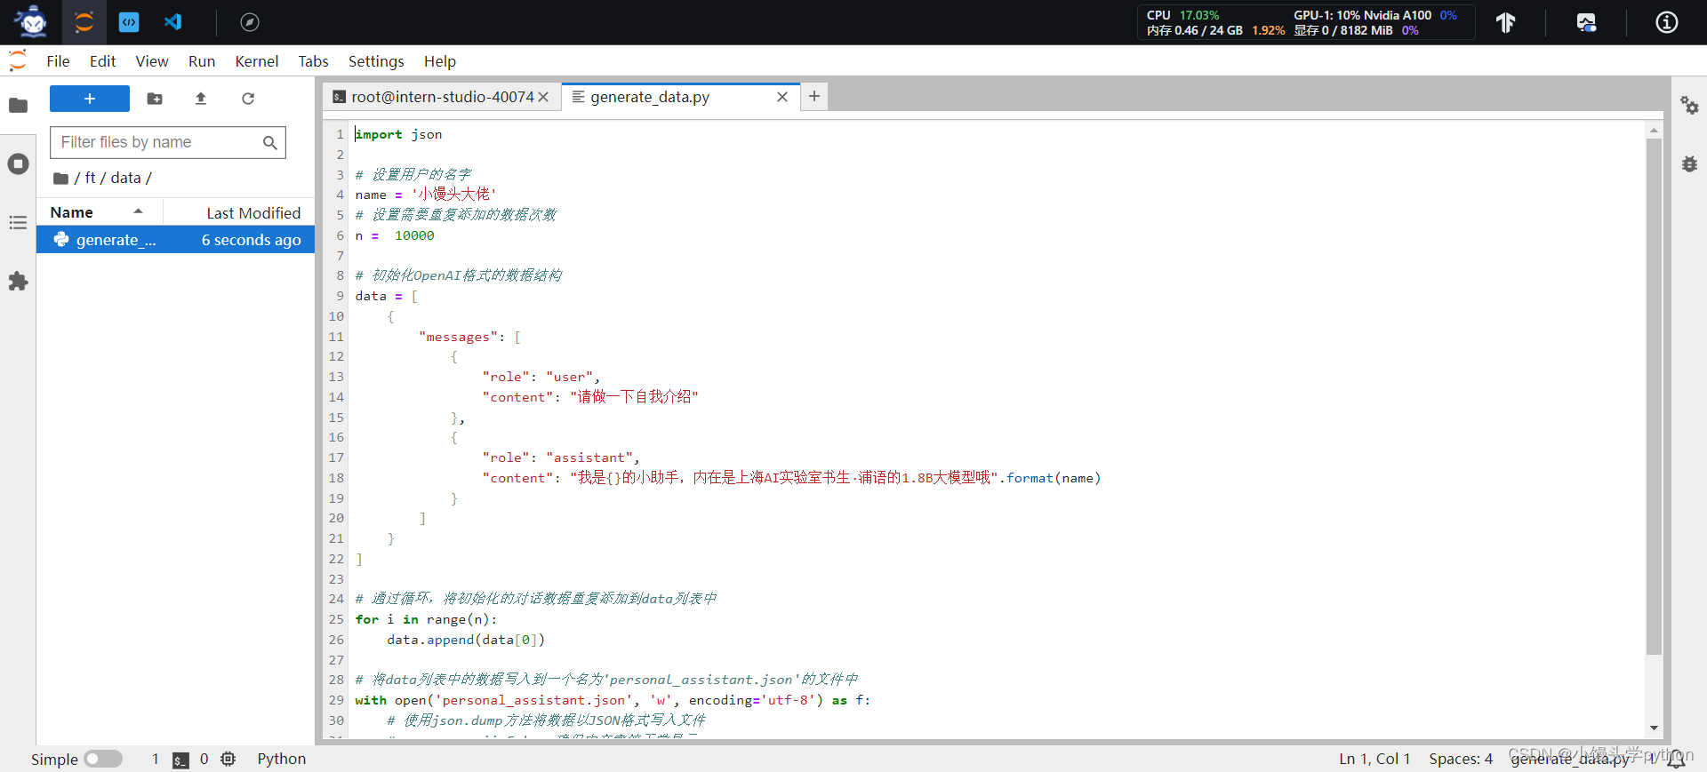The image size is (1707, 772).
Task: Open the Kernel menu
Action: point(257,61)
